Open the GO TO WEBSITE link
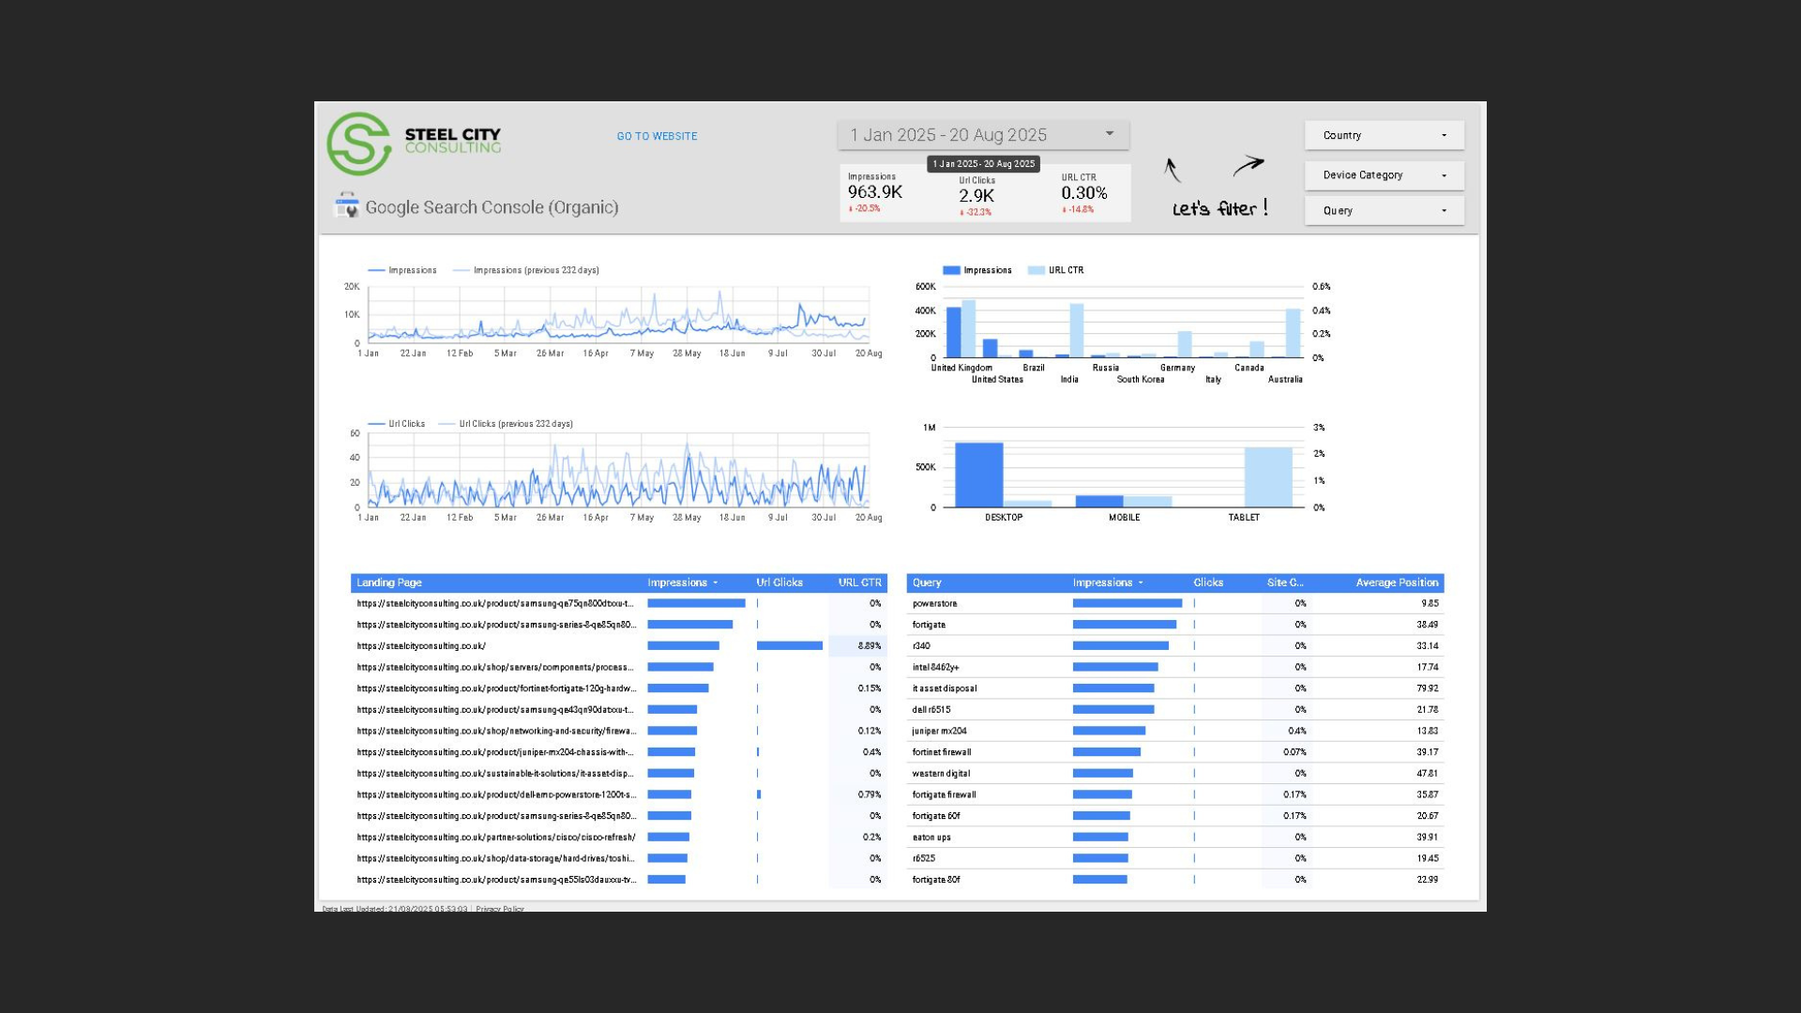This screenshot has height=1013, width=1801. coord(657,137)
